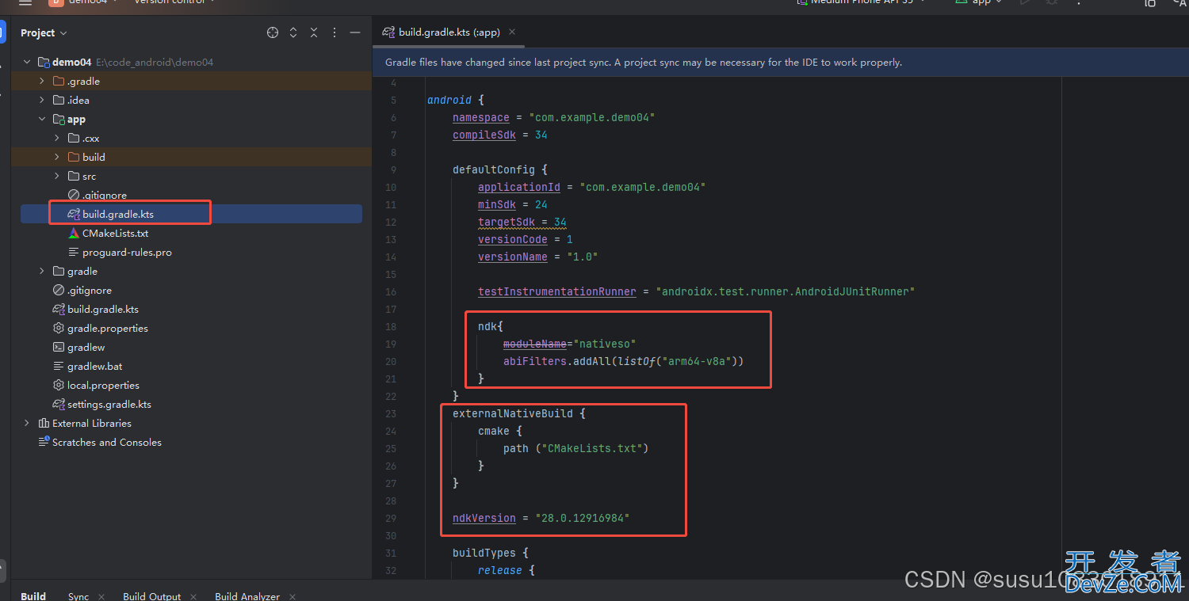Click 'versionCode' on line 13
Viewport: 1189px width, 601px height.
(x=513, y=240)
